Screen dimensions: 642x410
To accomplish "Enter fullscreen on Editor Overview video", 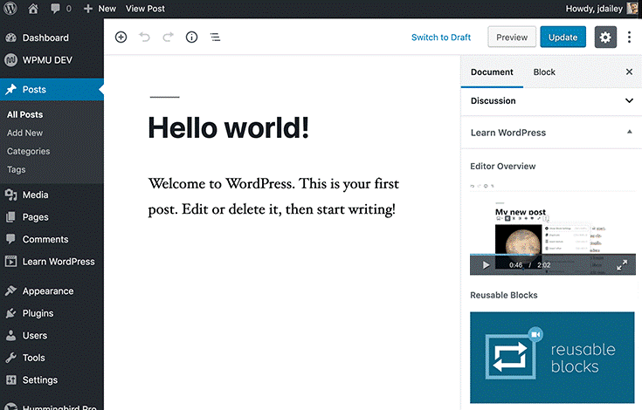I will tap(622, 265).
